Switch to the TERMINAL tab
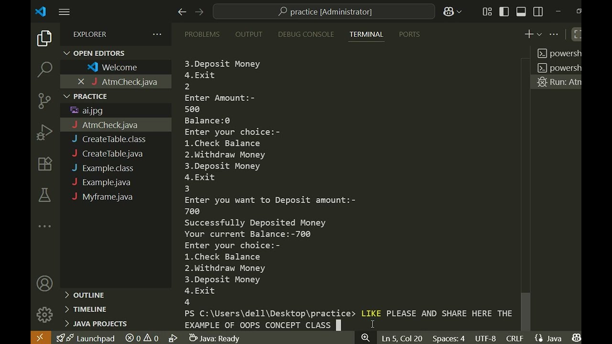 click(x=366, y=34)
